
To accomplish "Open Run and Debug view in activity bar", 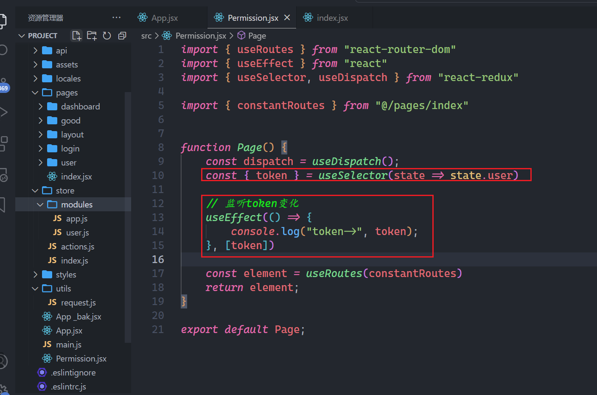I will coord(3,112).
